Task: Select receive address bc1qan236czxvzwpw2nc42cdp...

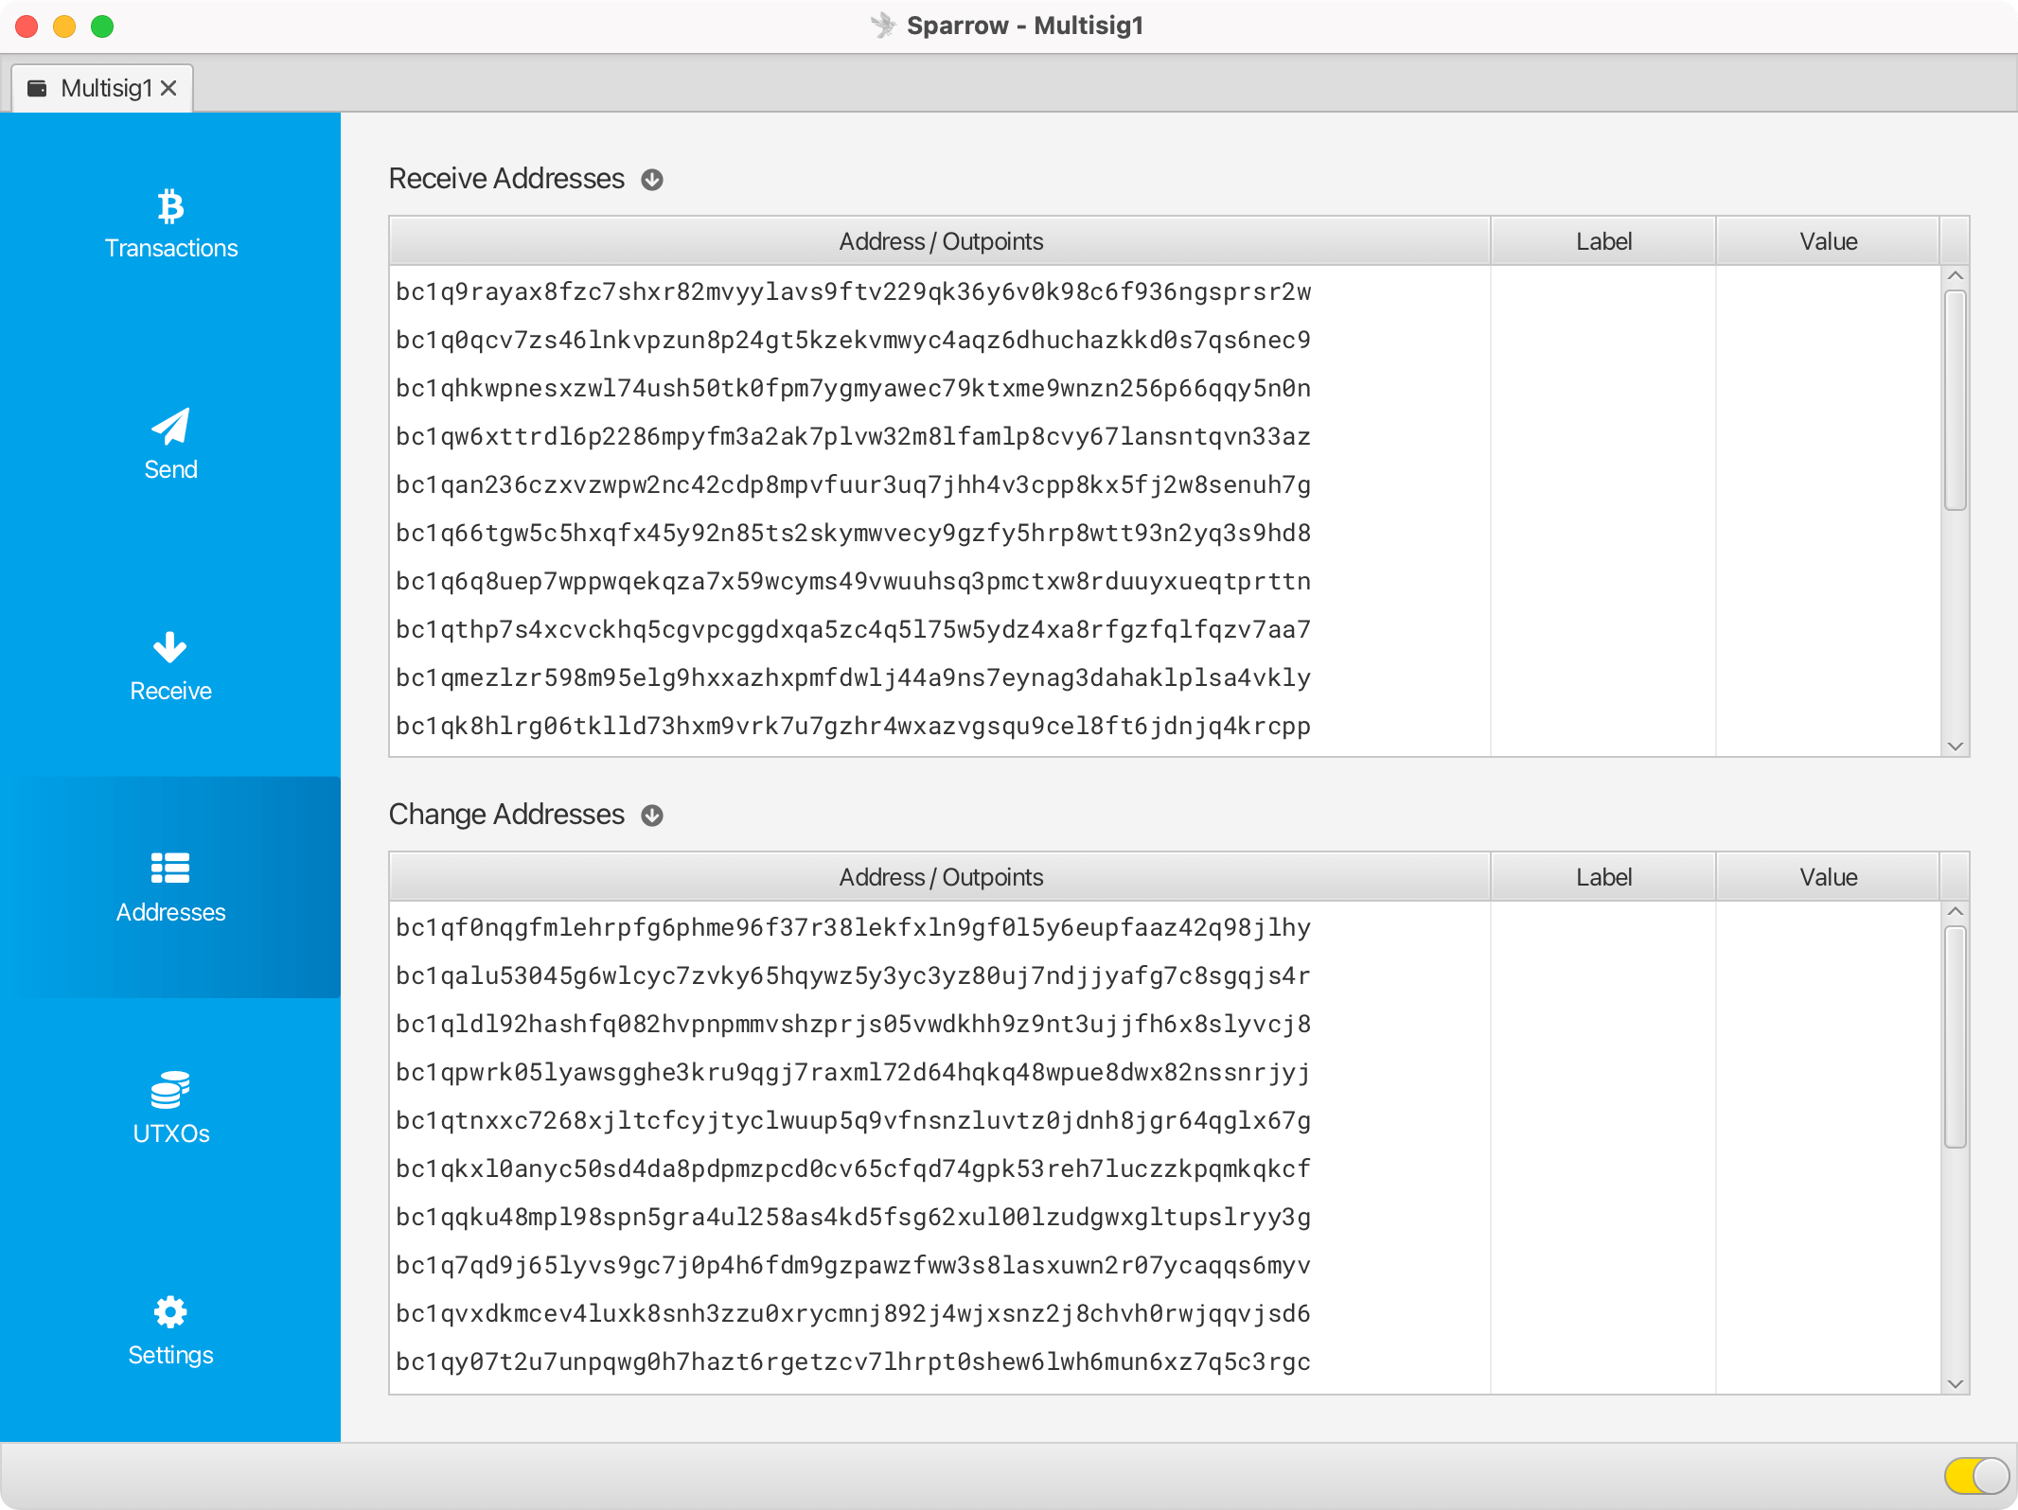Action: pos(853,484)
